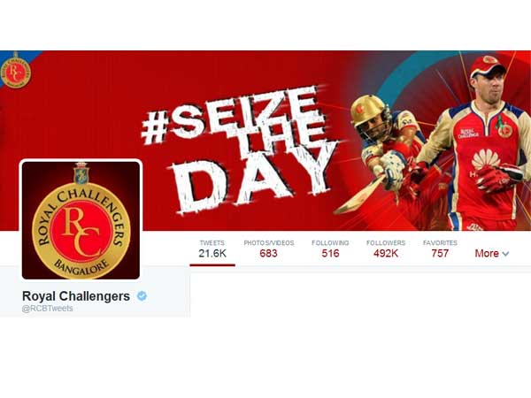
Task: Click the chevron arrow next to More
Action: [505, 254]
